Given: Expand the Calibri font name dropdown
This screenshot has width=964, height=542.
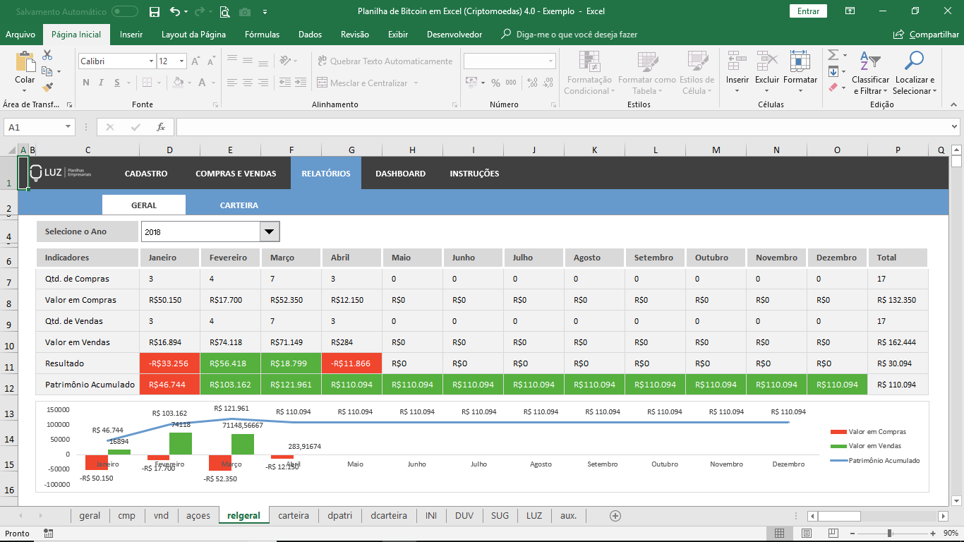Looking at the screenshot, I should point(151,61).
